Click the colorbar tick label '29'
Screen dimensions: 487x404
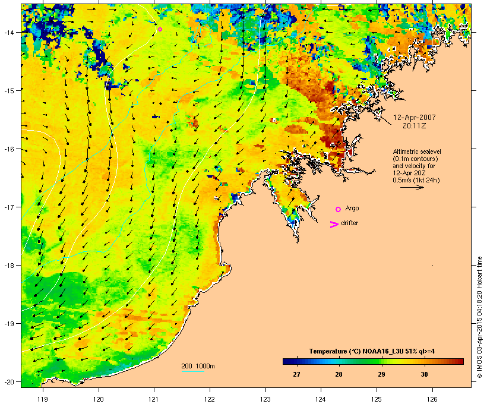point(382,374)
